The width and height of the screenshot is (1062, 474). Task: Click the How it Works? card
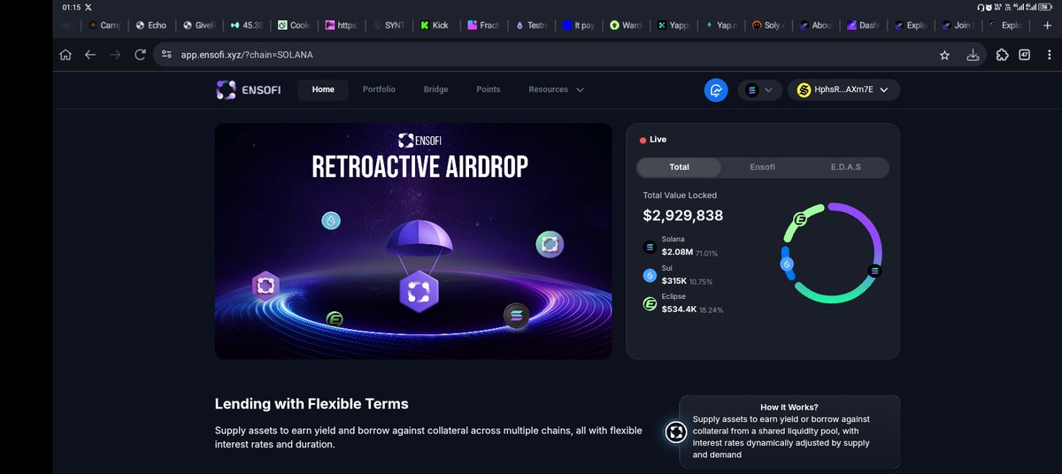tap(789, 432)
